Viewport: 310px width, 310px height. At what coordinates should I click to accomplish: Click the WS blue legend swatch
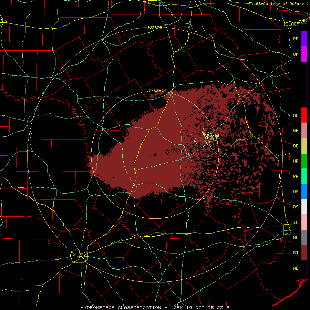point(304,192)
